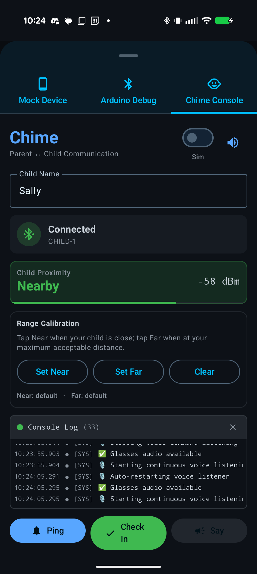Tap the bell icon in the Ping button

37,531
